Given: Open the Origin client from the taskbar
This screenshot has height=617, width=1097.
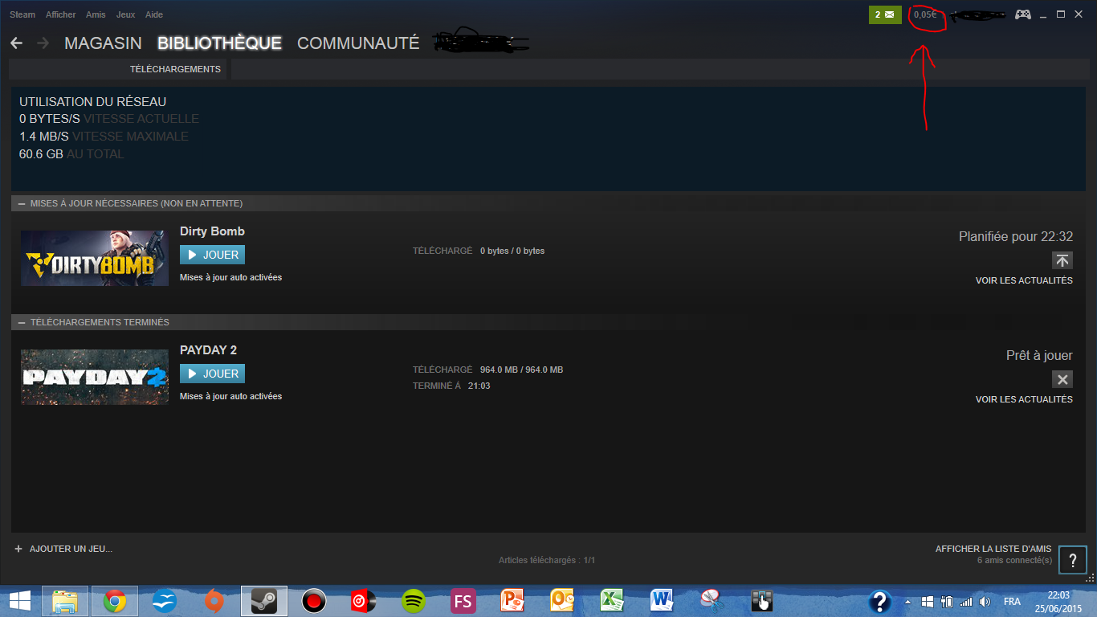Looking at the screenshot, I should [214, 600].
